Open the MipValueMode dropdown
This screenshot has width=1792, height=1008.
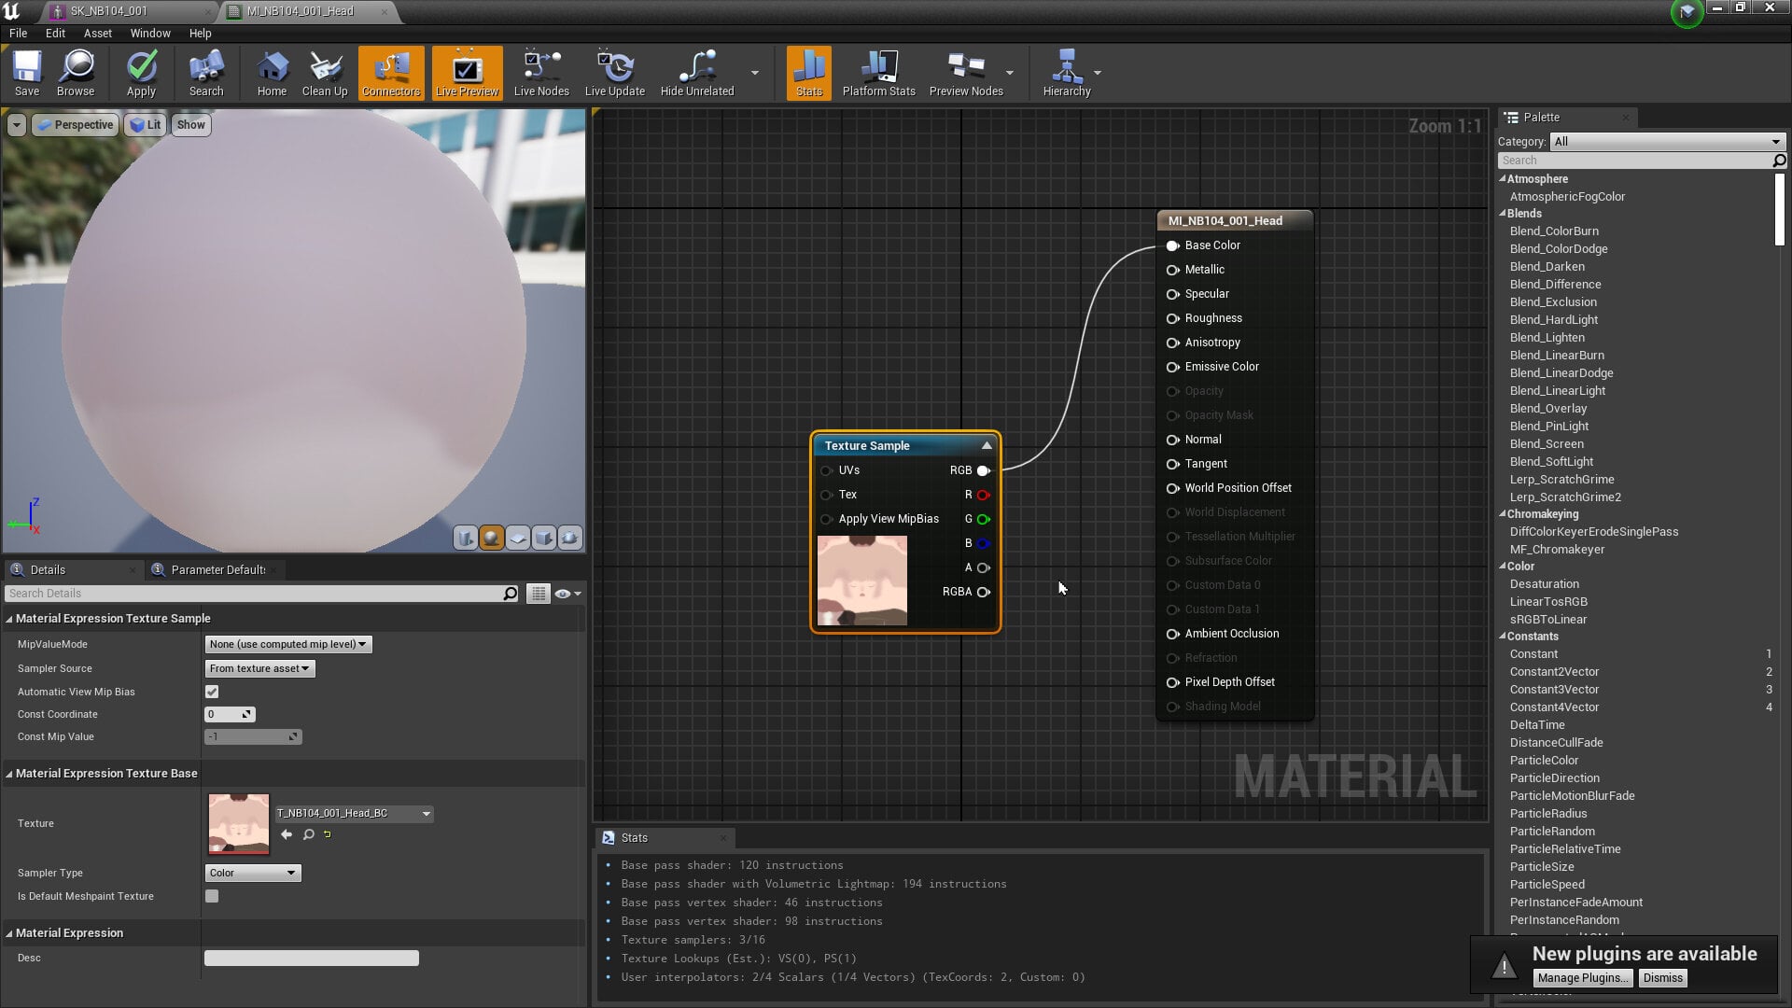click(x=287, y=644)
